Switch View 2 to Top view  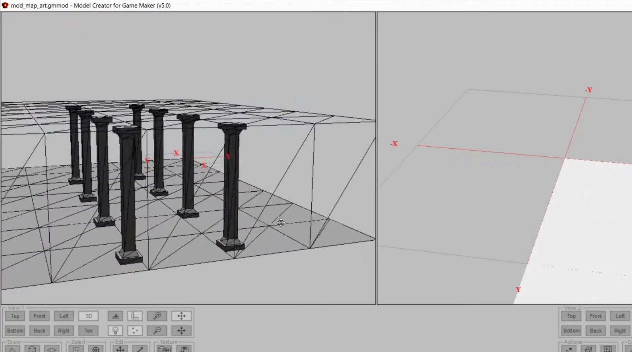(571, 316)
